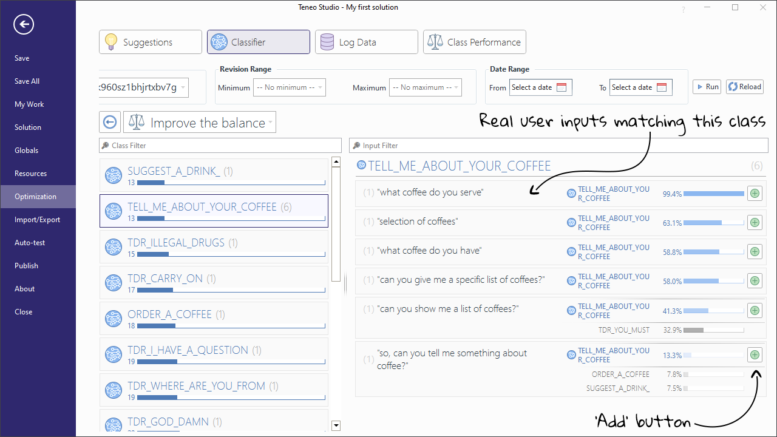This screenshot has width=777, height=437.
Task: Open Solution in the sidebar
Action: coord(38,127)
